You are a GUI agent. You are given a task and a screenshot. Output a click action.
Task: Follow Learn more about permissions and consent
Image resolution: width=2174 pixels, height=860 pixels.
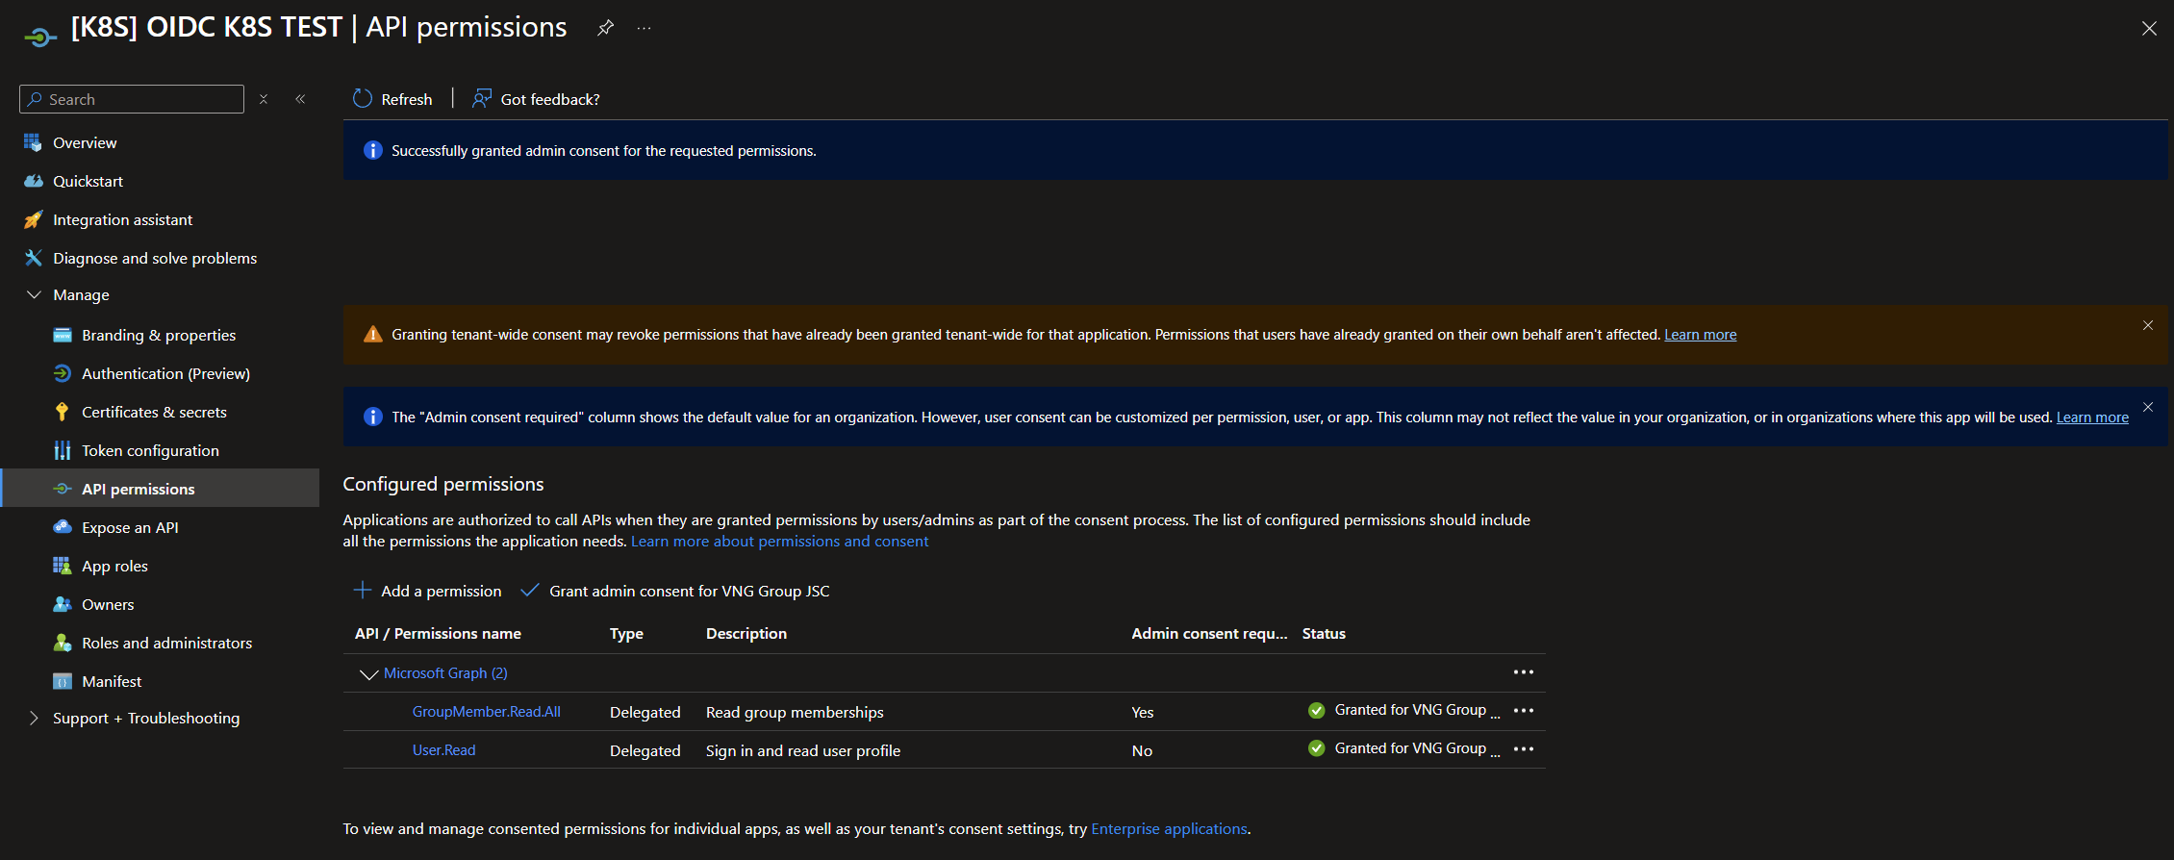click(780, 541)
